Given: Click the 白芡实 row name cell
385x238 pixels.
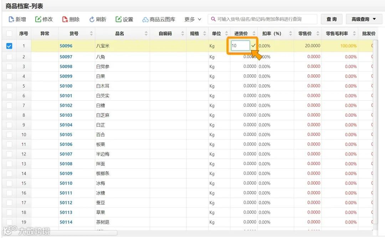Looking at the screenshot, I should click(122, 96).
